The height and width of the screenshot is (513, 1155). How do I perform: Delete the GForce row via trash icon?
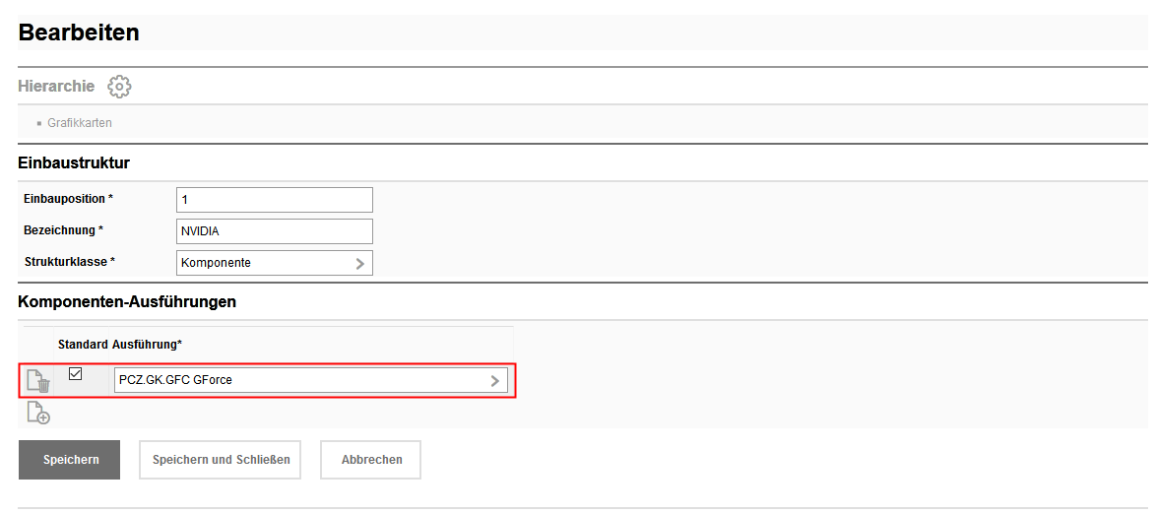38,381
